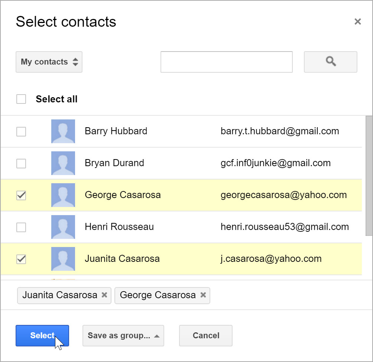373x362 pixels.
Task: Remove the George Casarosa chip with its x icon
Action: (x=203, y=296)
